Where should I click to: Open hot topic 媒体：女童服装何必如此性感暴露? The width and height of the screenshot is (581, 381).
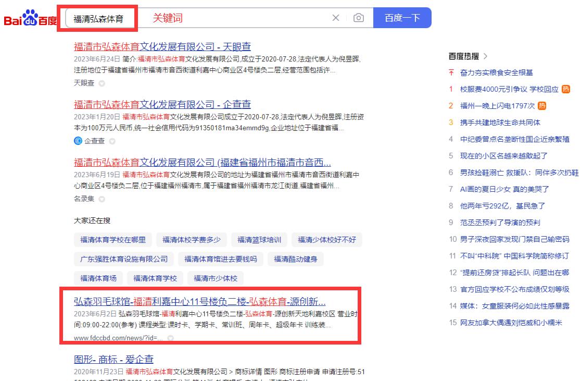(x=515, y=306)
